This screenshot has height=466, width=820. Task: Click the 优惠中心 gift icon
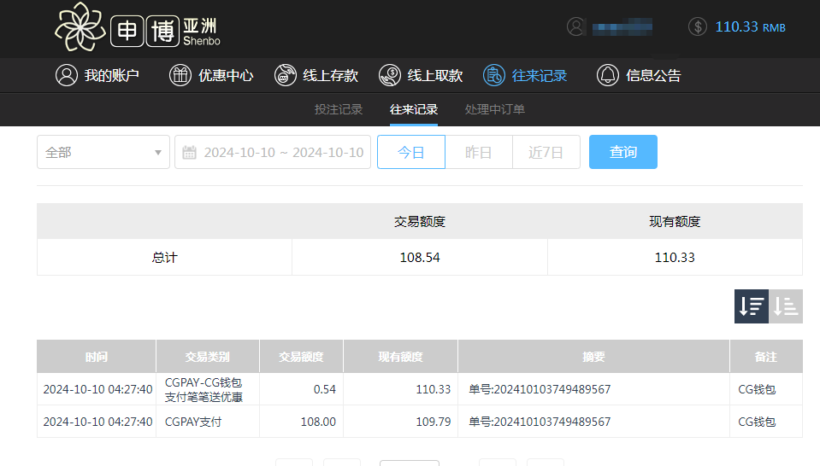click(180, 75)
